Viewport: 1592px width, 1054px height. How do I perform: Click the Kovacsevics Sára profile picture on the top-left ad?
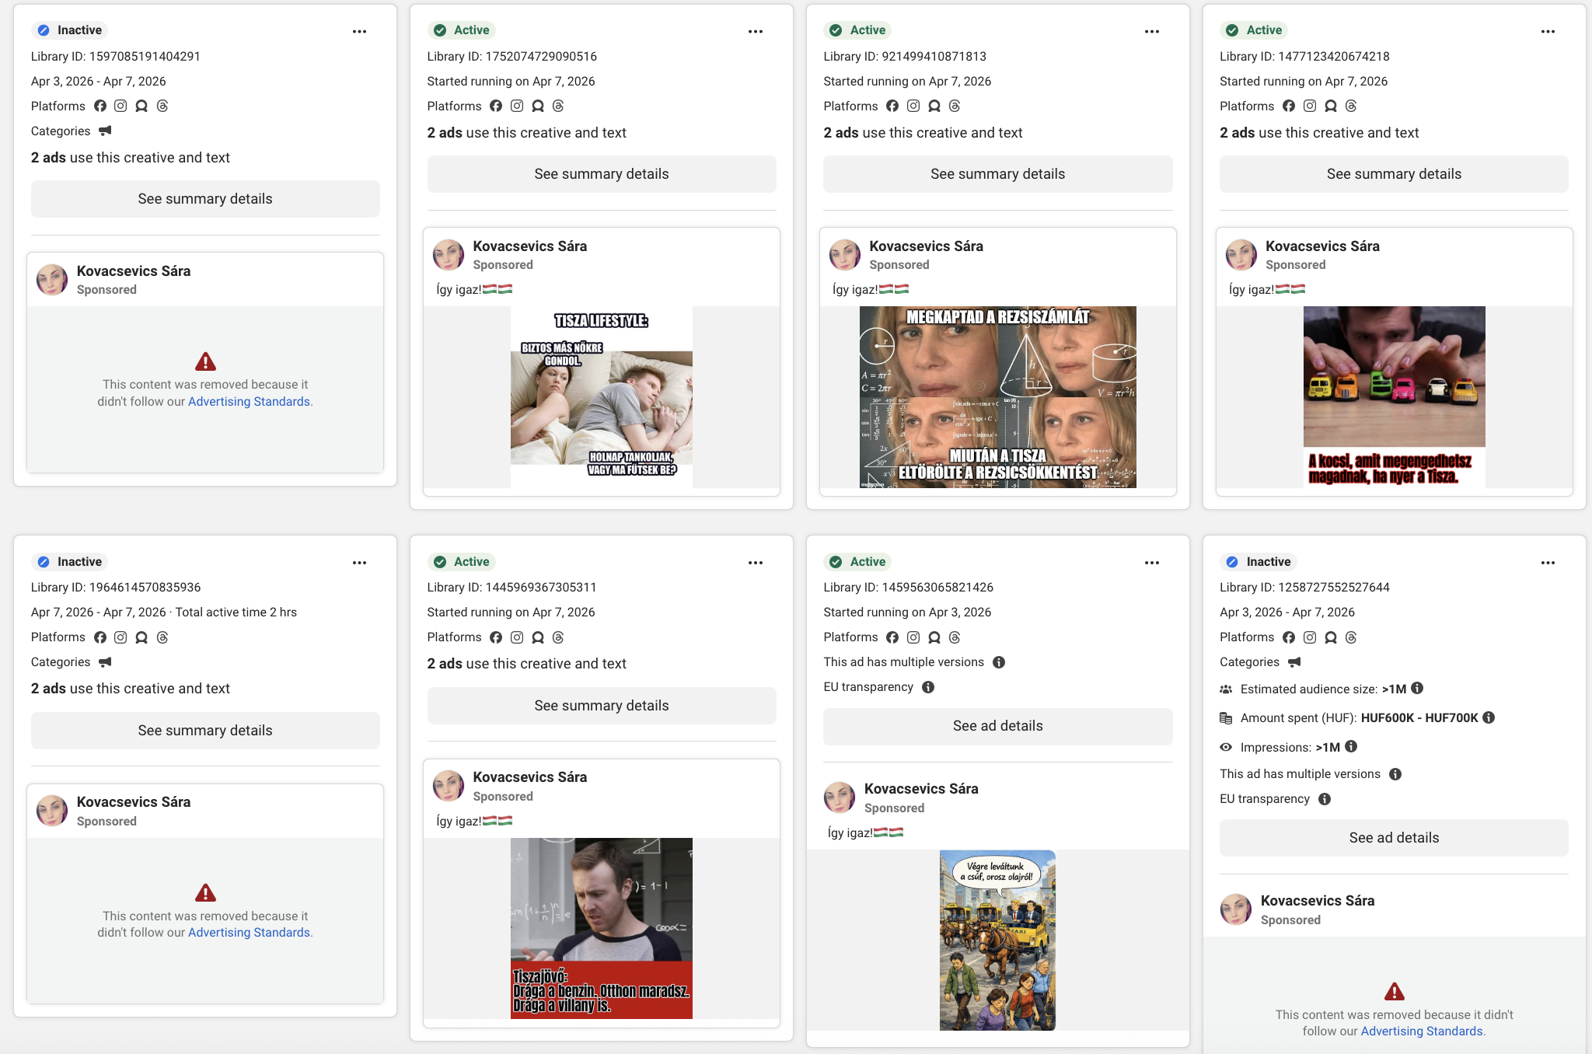click(x=51, y=280)
